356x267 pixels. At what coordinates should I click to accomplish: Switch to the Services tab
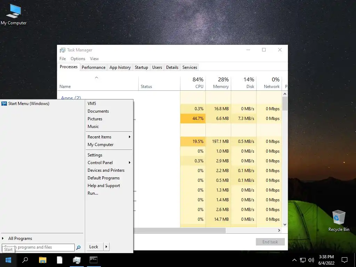(190, 67)
